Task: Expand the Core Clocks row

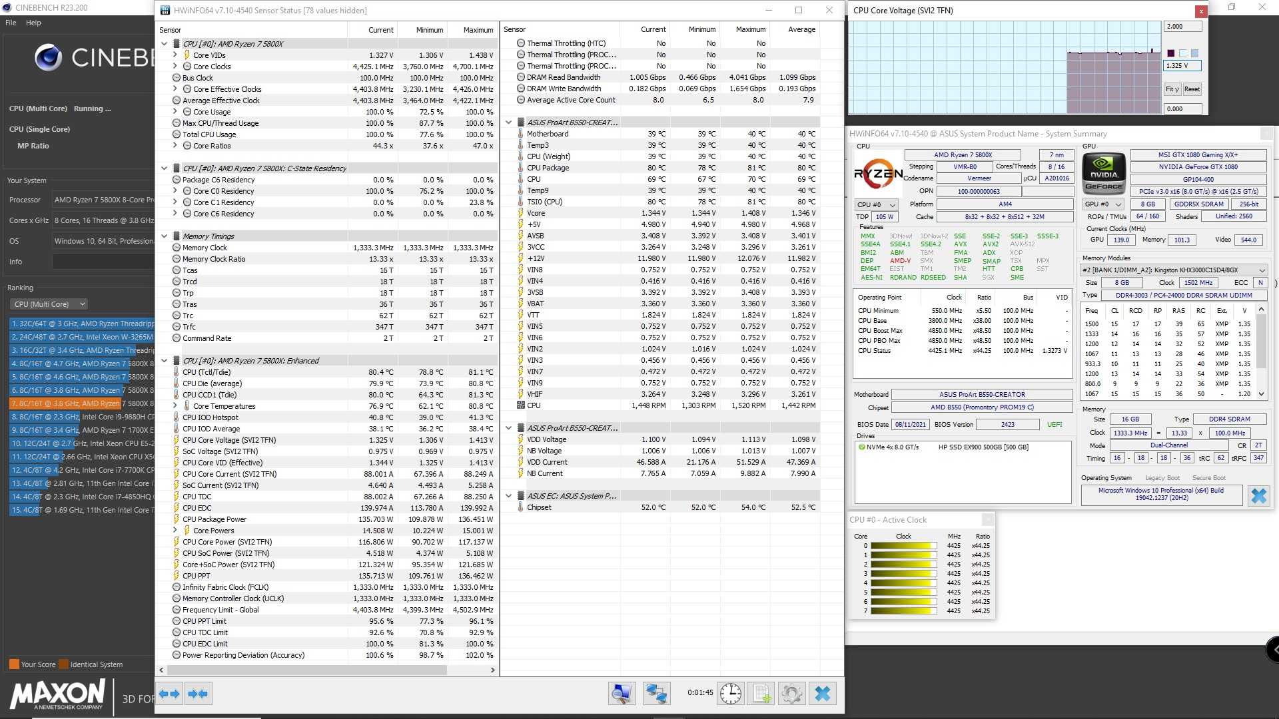Action: click(x=175, y=67)
